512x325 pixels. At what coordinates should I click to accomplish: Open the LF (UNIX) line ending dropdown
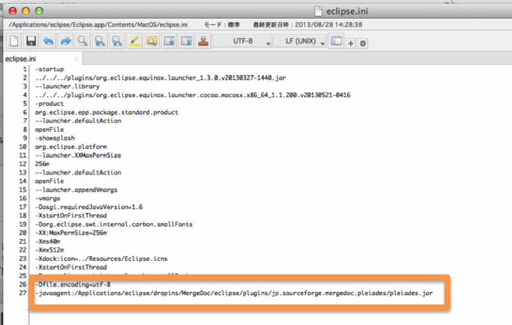(300, 42)
